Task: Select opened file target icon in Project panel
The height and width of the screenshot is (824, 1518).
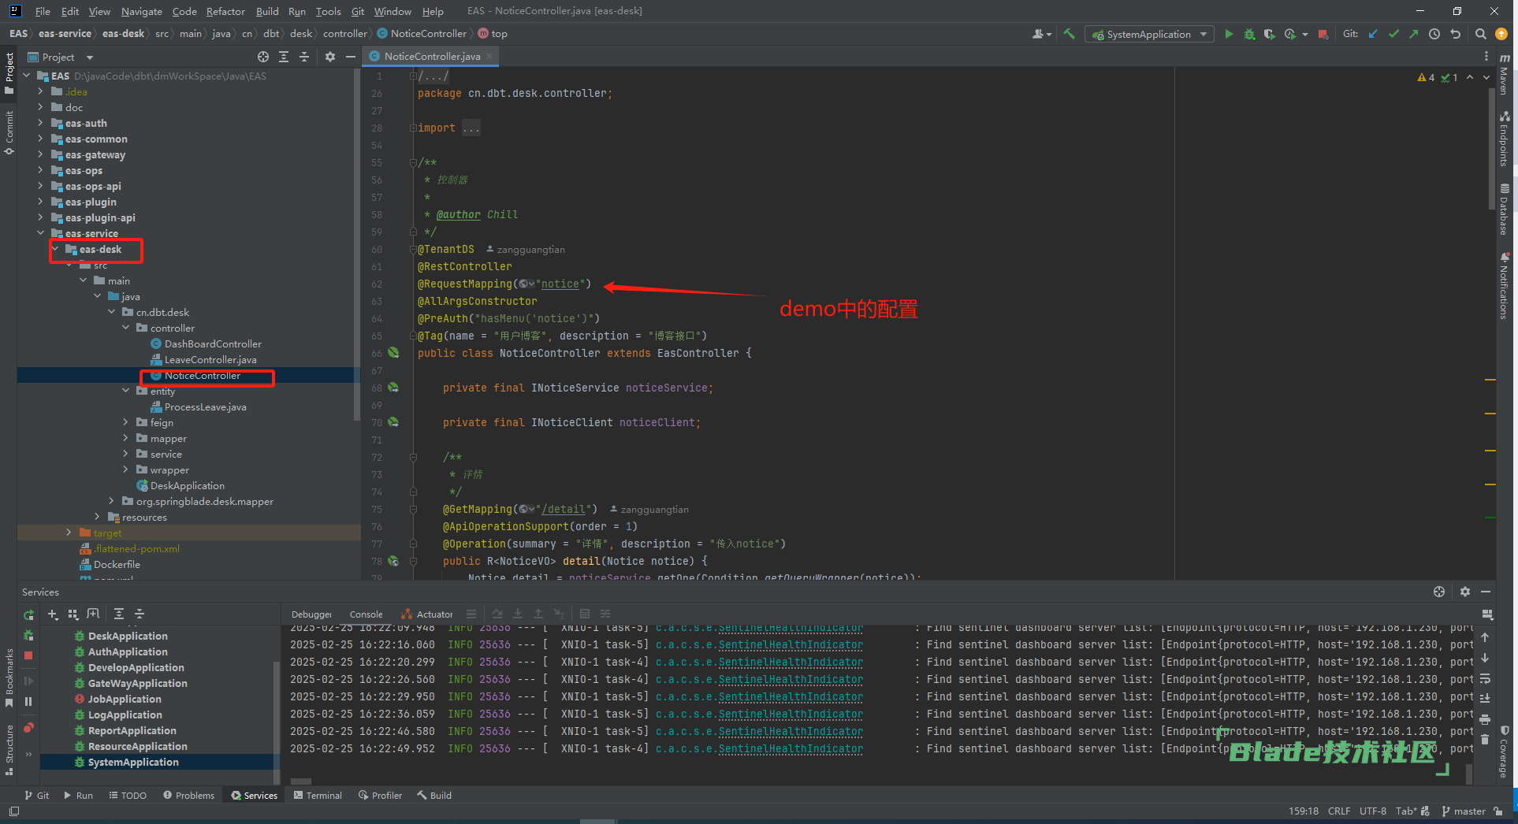Action: [x=263, y=57]
